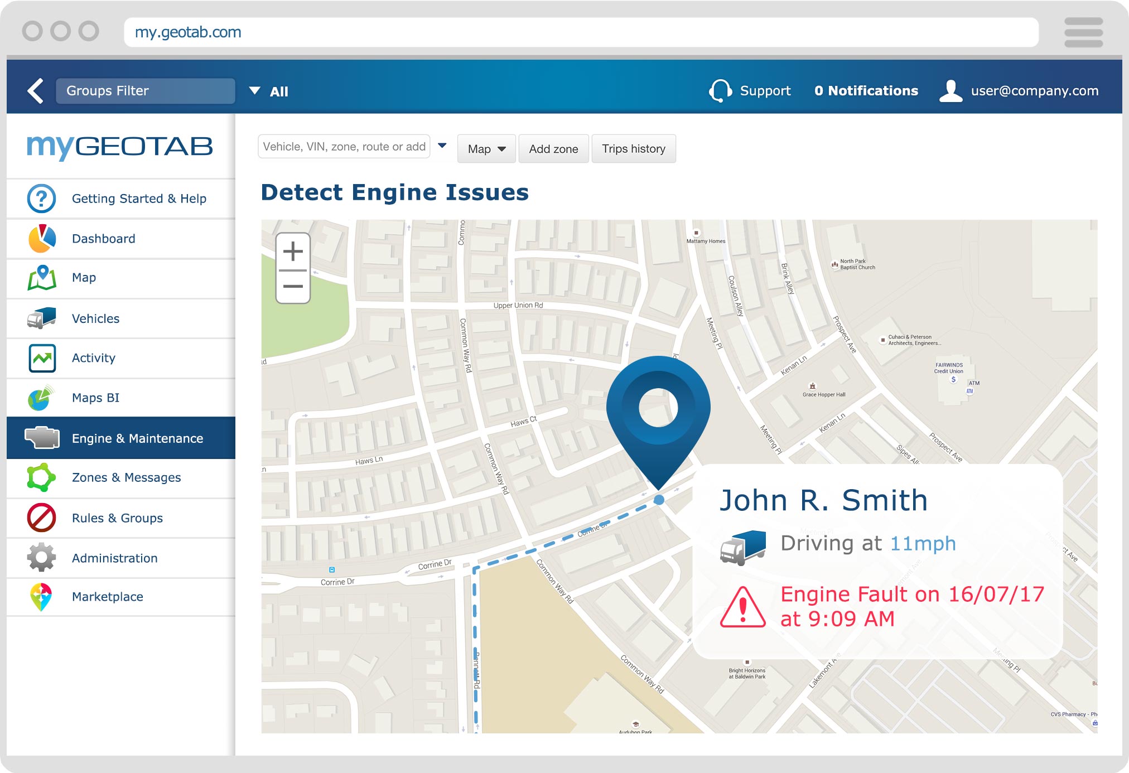Click the Getting Started question mark icon
This screenshot has width=1129, height=773.
click(x=41, y=199)
